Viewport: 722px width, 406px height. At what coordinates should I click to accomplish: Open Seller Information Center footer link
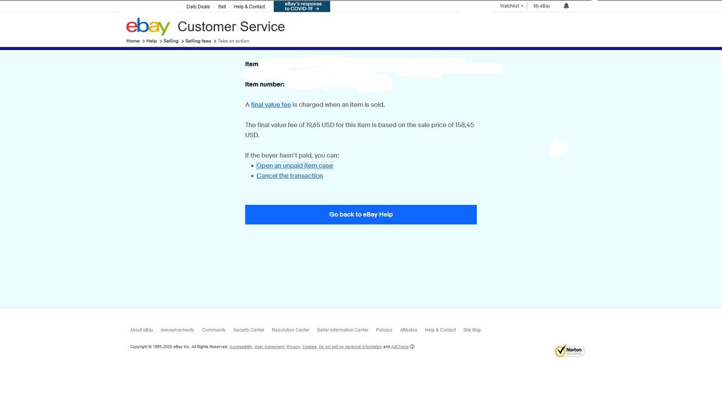[x=343, y=330]
